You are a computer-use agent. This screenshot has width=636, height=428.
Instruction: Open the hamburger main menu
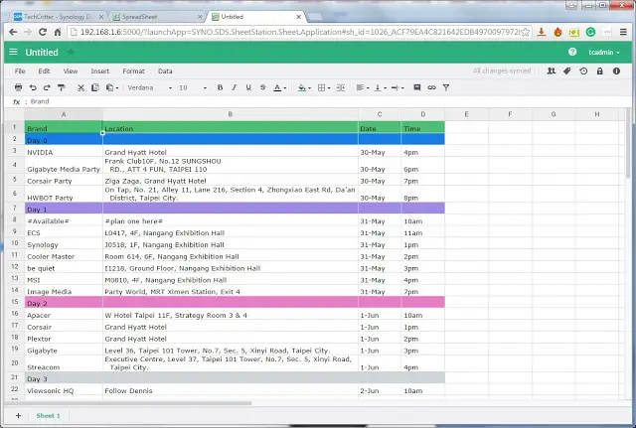point(13,52)
